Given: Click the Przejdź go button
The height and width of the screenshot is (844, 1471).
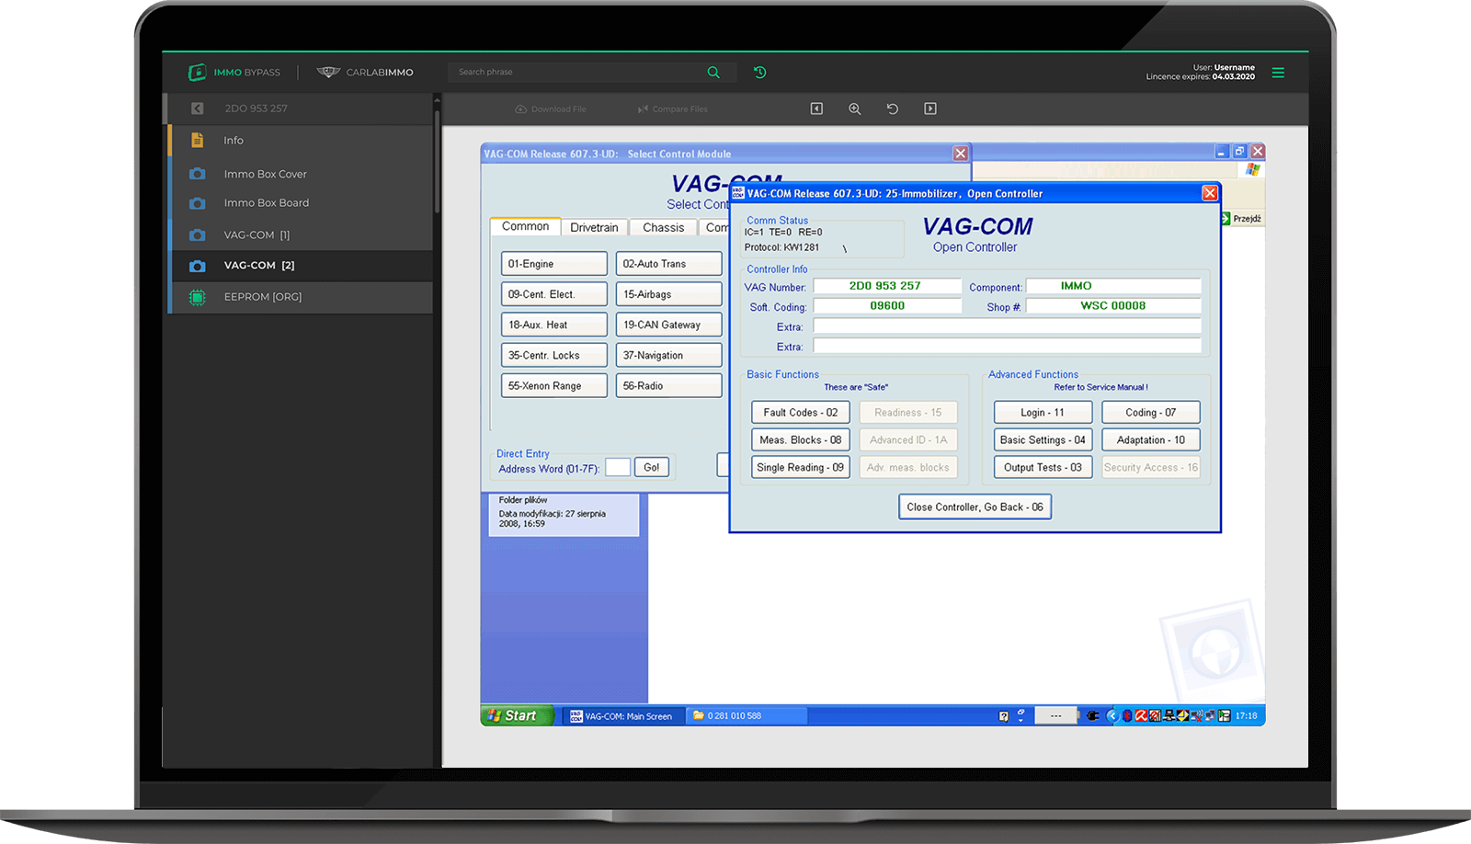Looking at the screenshot, I should [1241, 219].
